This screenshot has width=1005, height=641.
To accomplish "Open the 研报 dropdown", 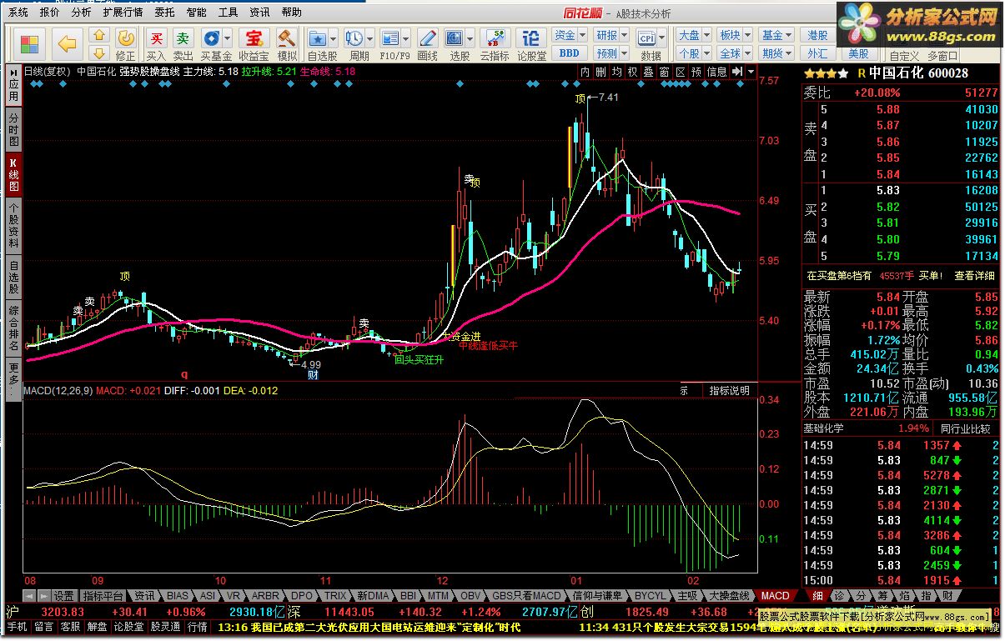I will (x=611, y=35).
